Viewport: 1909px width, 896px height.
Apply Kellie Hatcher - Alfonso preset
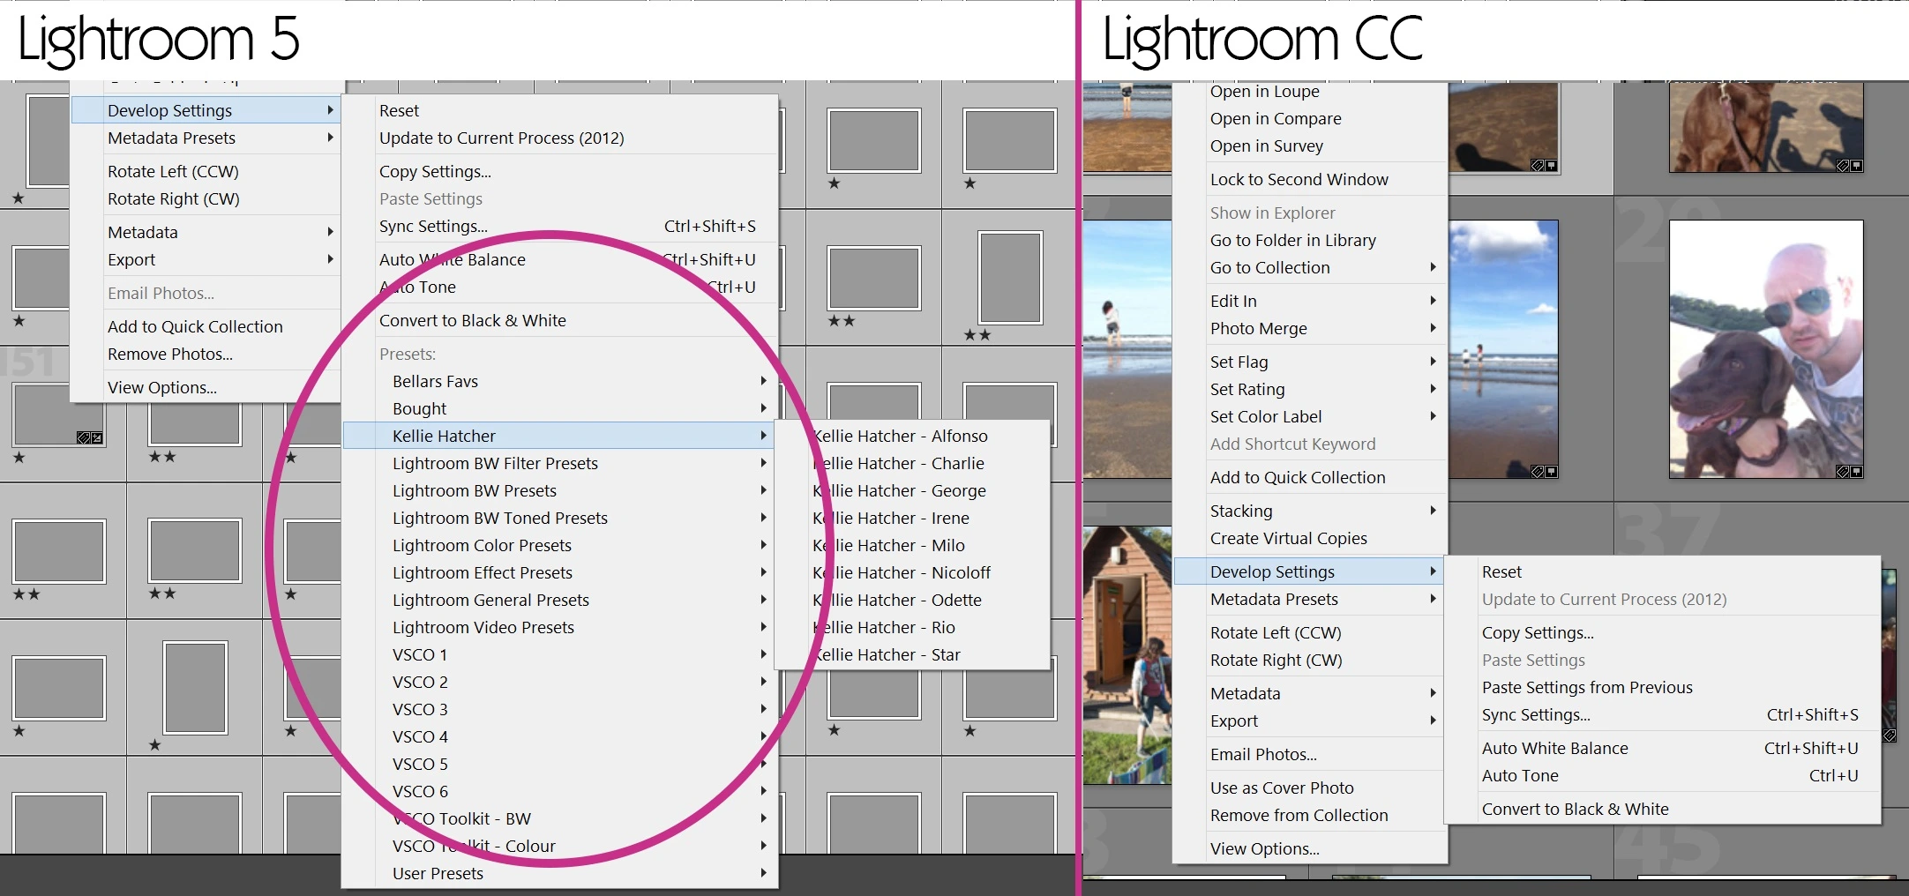pos(912,436)
